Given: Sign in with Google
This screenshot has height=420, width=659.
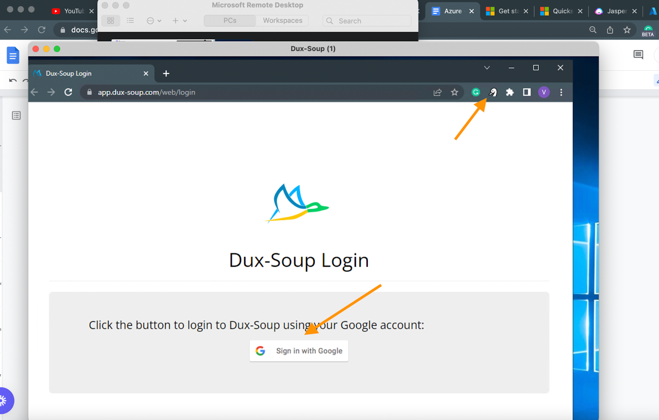Looking at the screenshot, I should 299,351.
